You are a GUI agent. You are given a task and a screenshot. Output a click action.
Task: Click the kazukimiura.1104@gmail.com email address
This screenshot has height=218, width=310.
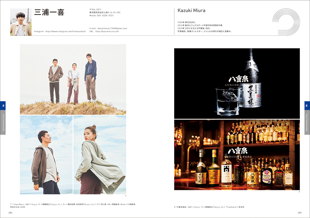point(112,28)
